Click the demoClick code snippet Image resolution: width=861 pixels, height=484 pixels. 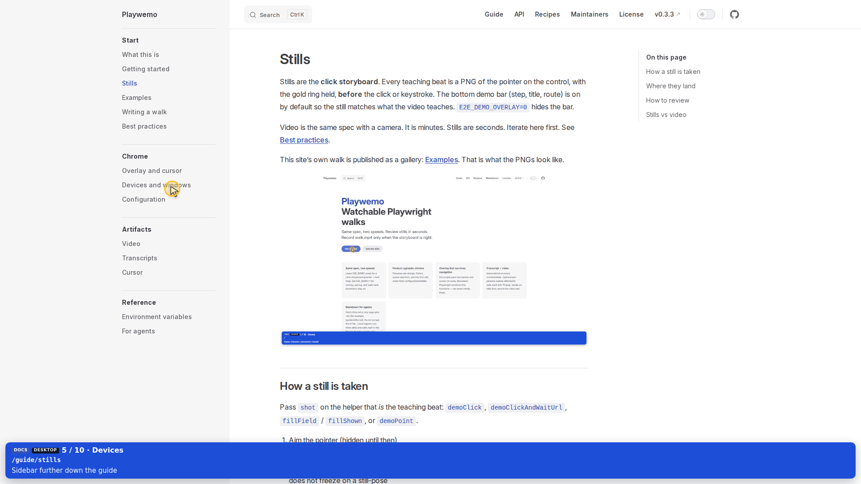point(465,407)
